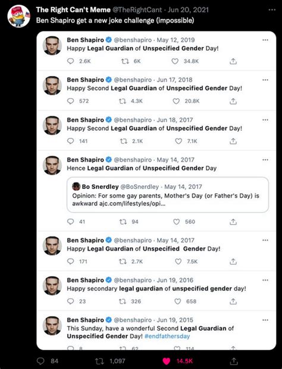The image size is (282, 369).
Task: Retweet the main tweet showing 1,097
Action: [x=99, y=361]
